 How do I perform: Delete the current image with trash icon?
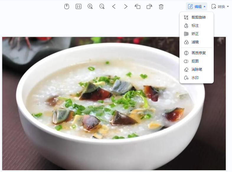(x=161, y=7)
